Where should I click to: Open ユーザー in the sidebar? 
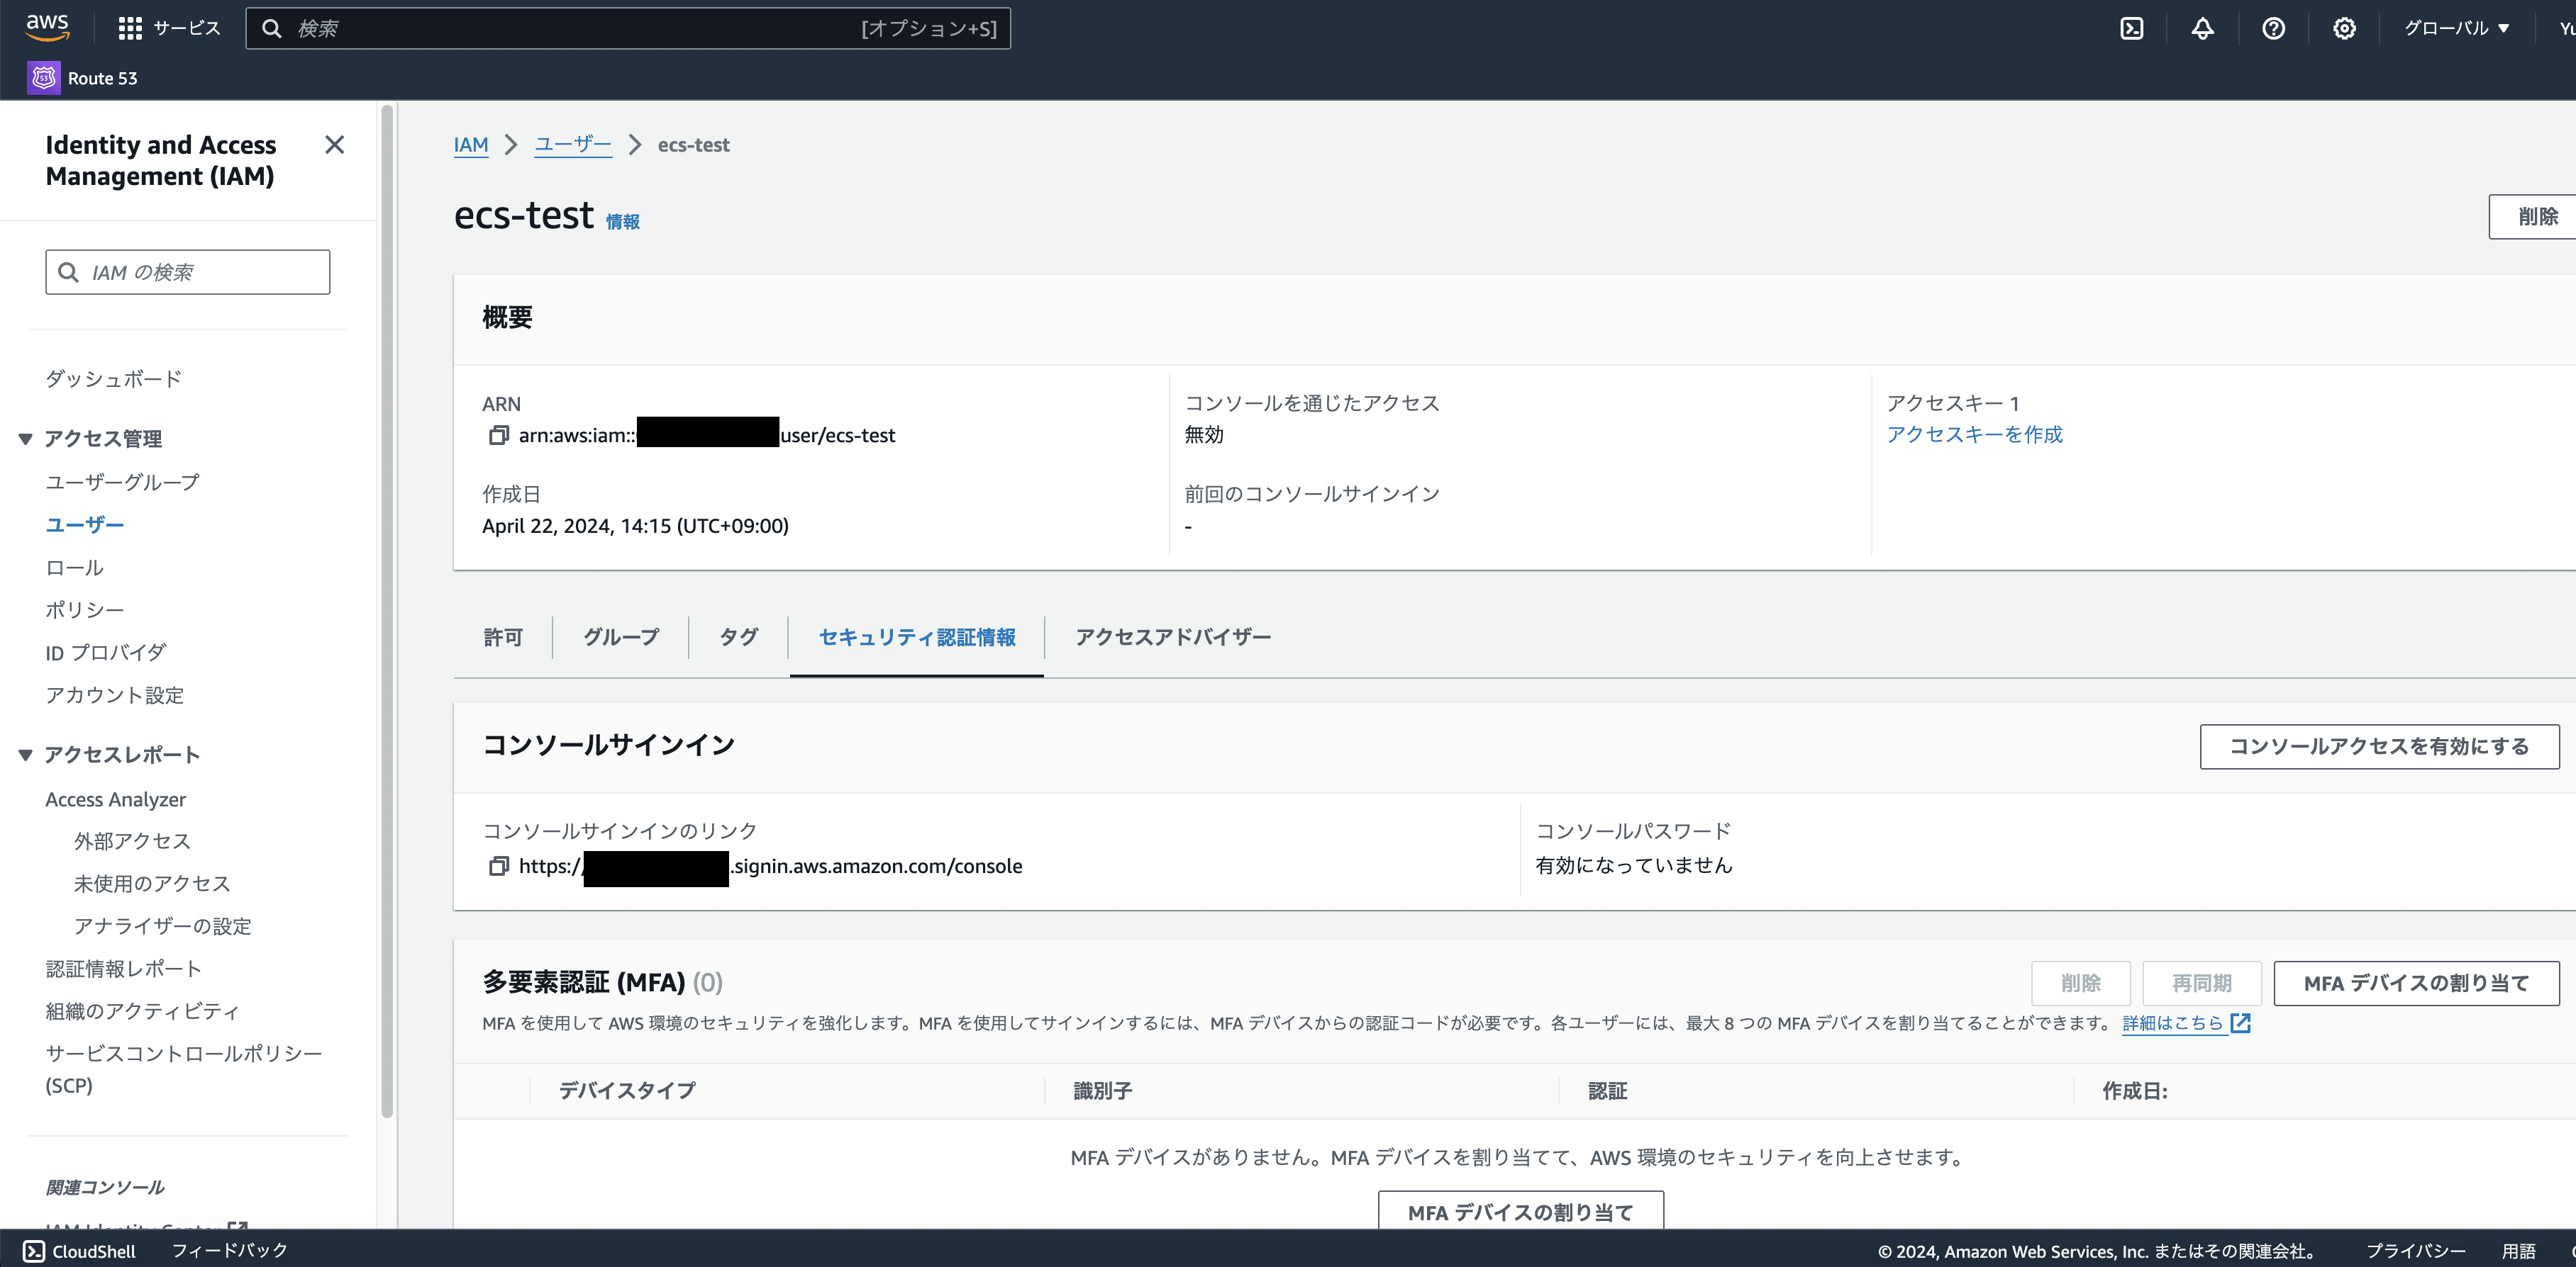coord(84,524)
